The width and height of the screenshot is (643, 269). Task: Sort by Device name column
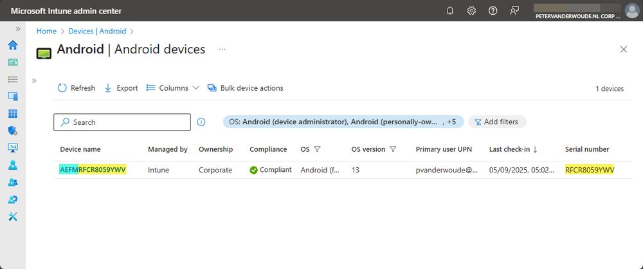[x=80, y=149]
